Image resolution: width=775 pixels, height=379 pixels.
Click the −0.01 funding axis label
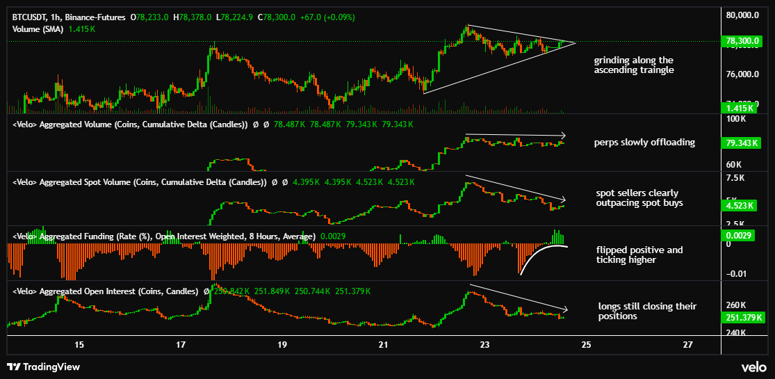(x=737, y=274)
